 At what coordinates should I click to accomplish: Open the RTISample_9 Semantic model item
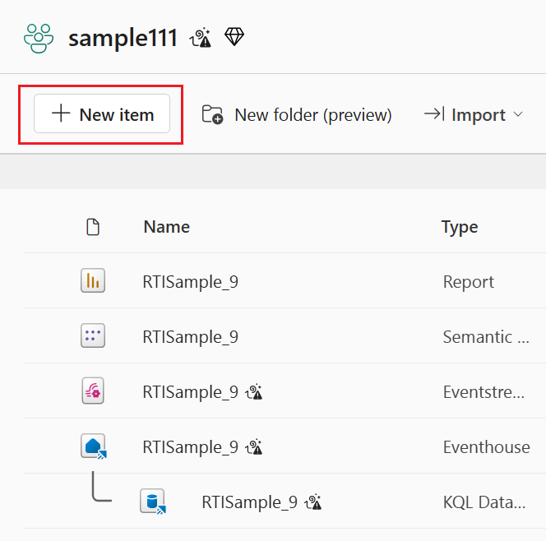191,337
